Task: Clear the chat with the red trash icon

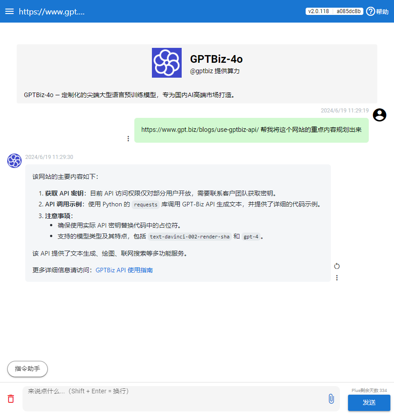Action: 11,399
